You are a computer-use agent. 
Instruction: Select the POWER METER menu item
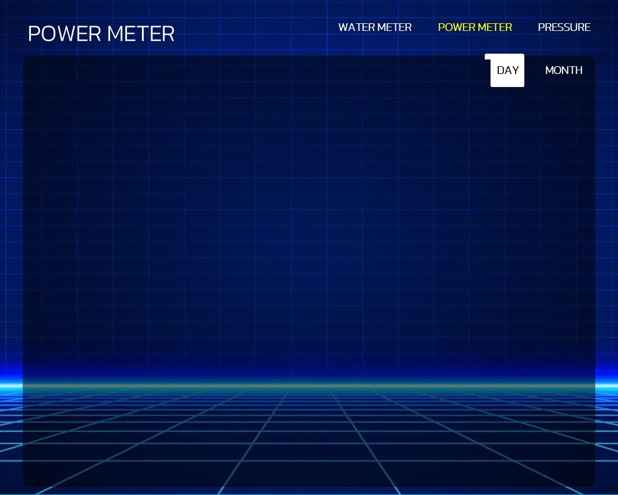(x=475, y=28)
